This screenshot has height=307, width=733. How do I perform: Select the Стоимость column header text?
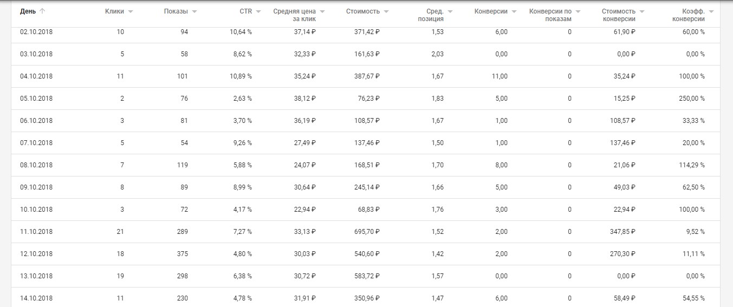(x=363, y=11)
